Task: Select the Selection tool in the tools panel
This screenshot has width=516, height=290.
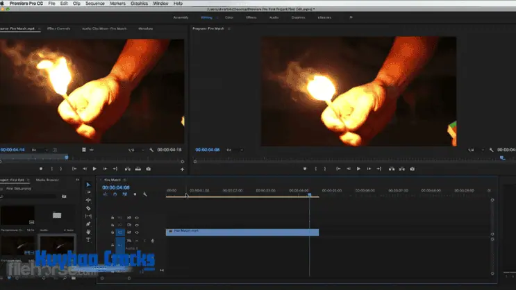Action: 88,185
